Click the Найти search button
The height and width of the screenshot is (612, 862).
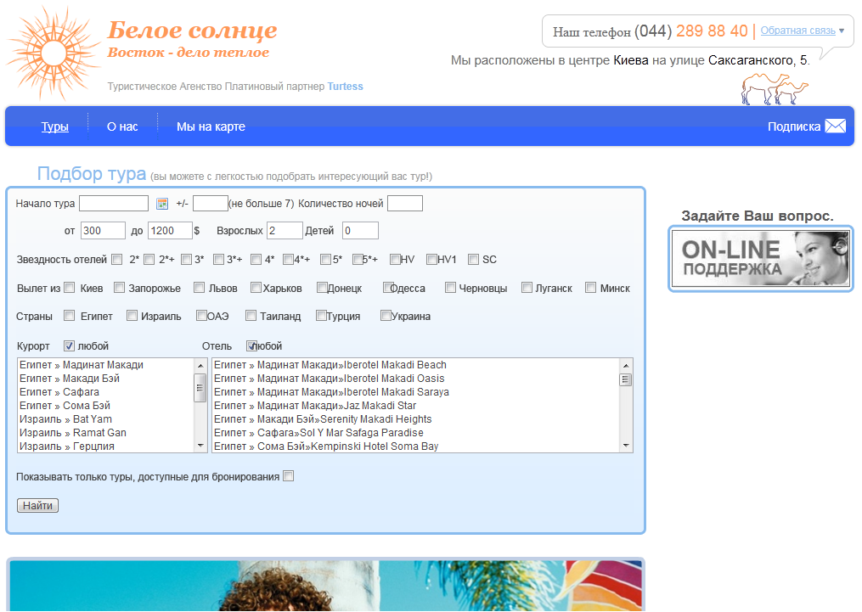(37, 505)
